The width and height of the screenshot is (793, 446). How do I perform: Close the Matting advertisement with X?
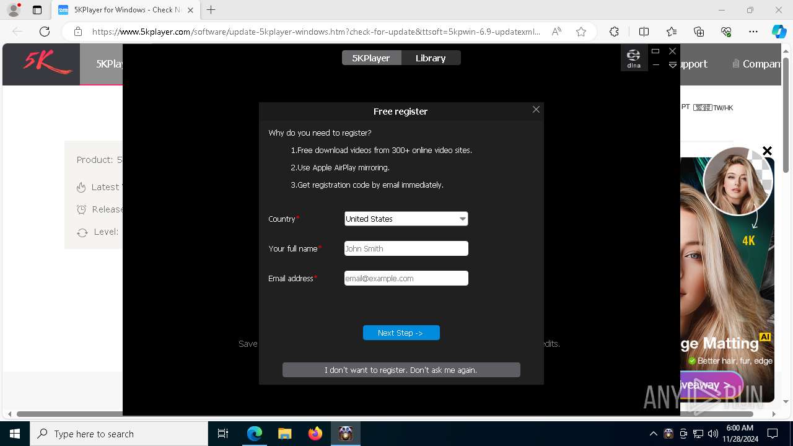[x=767, y=151]
